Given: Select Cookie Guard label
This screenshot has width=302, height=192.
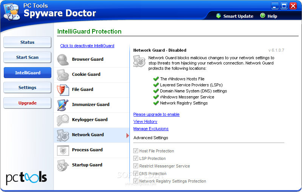Looking at the screenshot, I should click(x=86, y=74).
